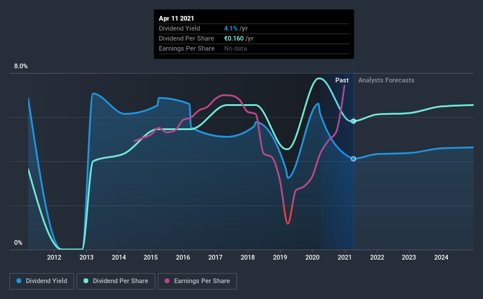The height and width of the screenshot is (299, 483).
Task: Click the 2024 x-axis label
Action: pyautogui.click(x=441, y=257)
